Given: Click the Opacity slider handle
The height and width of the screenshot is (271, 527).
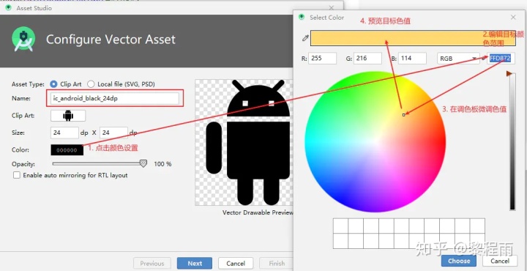Looking at the screenshot, I should 143,164.
